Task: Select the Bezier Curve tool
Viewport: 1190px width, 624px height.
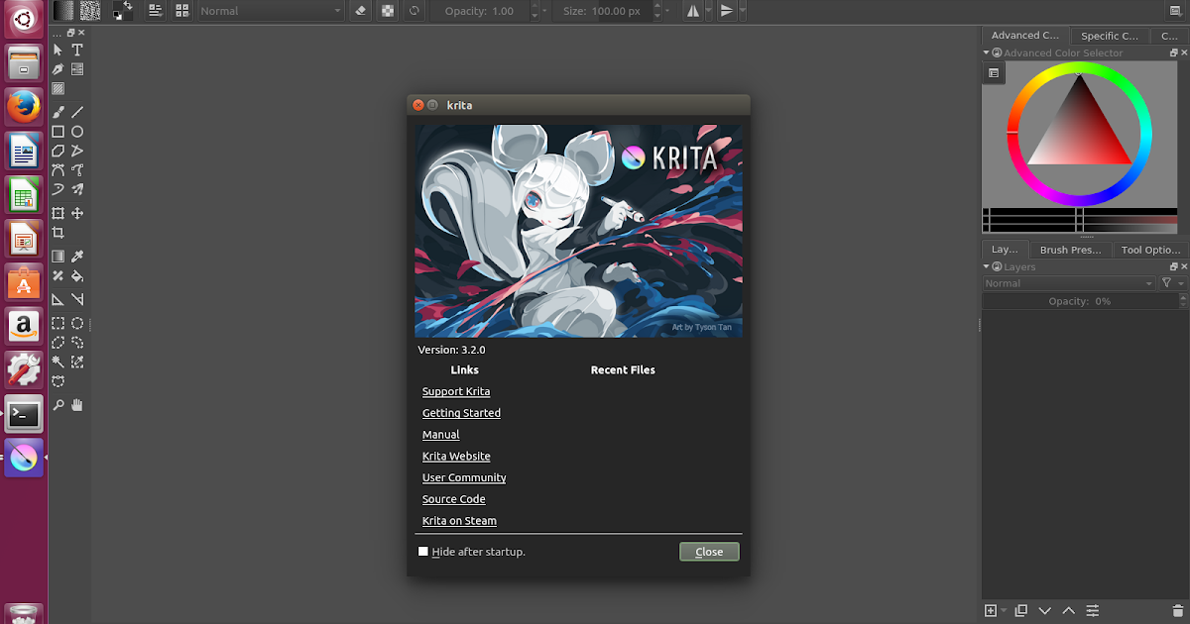Action: click(59, 169)
